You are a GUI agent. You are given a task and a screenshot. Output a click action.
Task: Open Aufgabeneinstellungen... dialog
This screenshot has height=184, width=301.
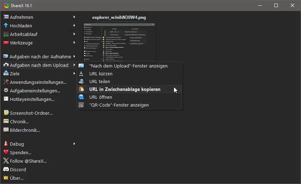(x=39, y=91)
